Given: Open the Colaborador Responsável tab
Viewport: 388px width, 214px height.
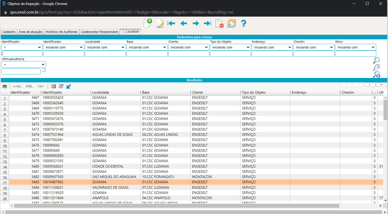Looking at the screenshot, I should tap(99, 32).
